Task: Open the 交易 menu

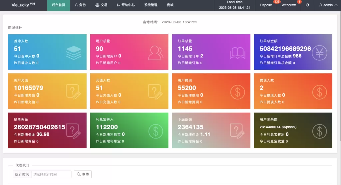Action: tap(101, 5)
